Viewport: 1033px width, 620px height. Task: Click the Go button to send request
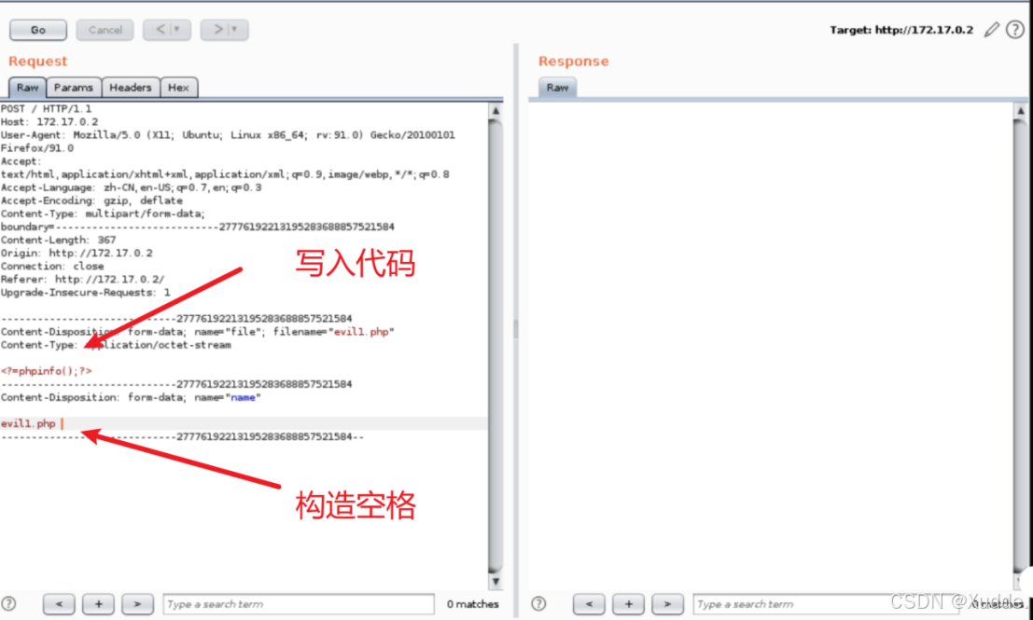pyautogui.click(x=38, y=30)
